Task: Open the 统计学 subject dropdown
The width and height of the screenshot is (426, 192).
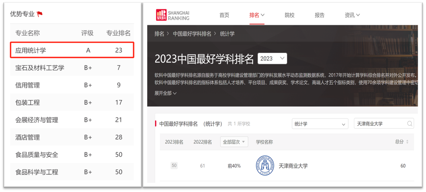Action: (320, 124)
